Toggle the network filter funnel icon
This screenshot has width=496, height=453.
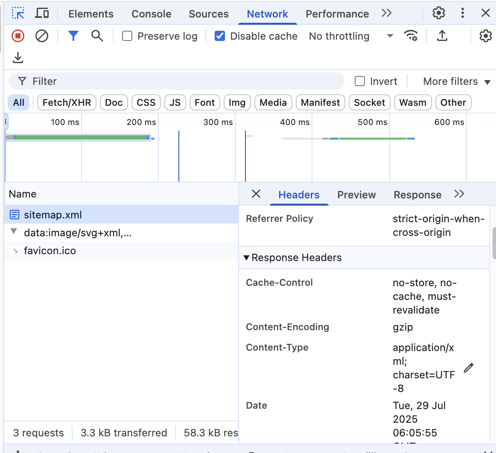pyautogui.click(x=73, y=36)
